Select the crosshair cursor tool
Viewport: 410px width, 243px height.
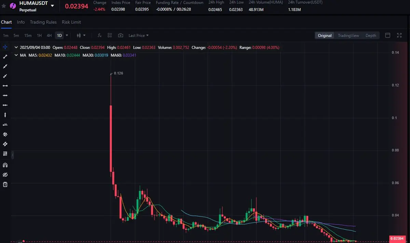tap(5, 47)
